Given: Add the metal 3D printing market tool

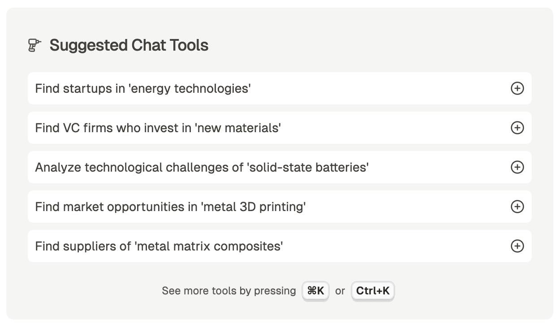Looking at the screenshot, I should pos(517,207).
